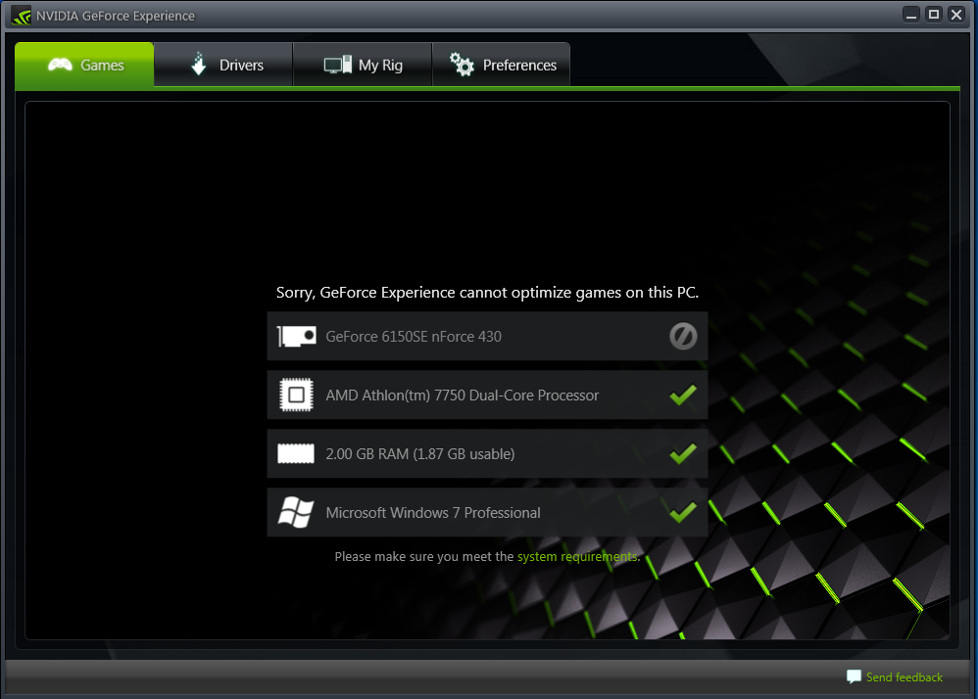The image size is (978, 699).
Task: Click the memory stick icon beside 2.00 GB RAM
Action: (x=296, y=453)
